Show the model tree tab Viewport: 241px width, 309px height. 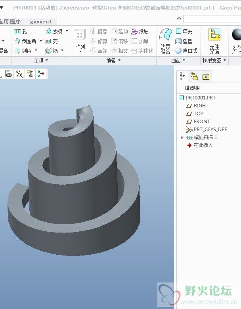pyautogui.click(x=182, y=76)
